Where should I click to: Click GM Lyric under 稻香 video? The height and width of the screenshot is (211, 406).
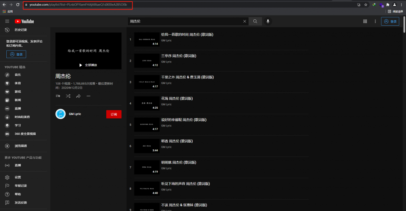point(166,147)
